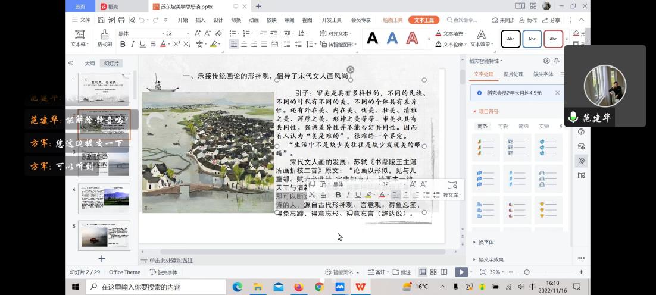Start slideshow with the play button

pos(461,272)
